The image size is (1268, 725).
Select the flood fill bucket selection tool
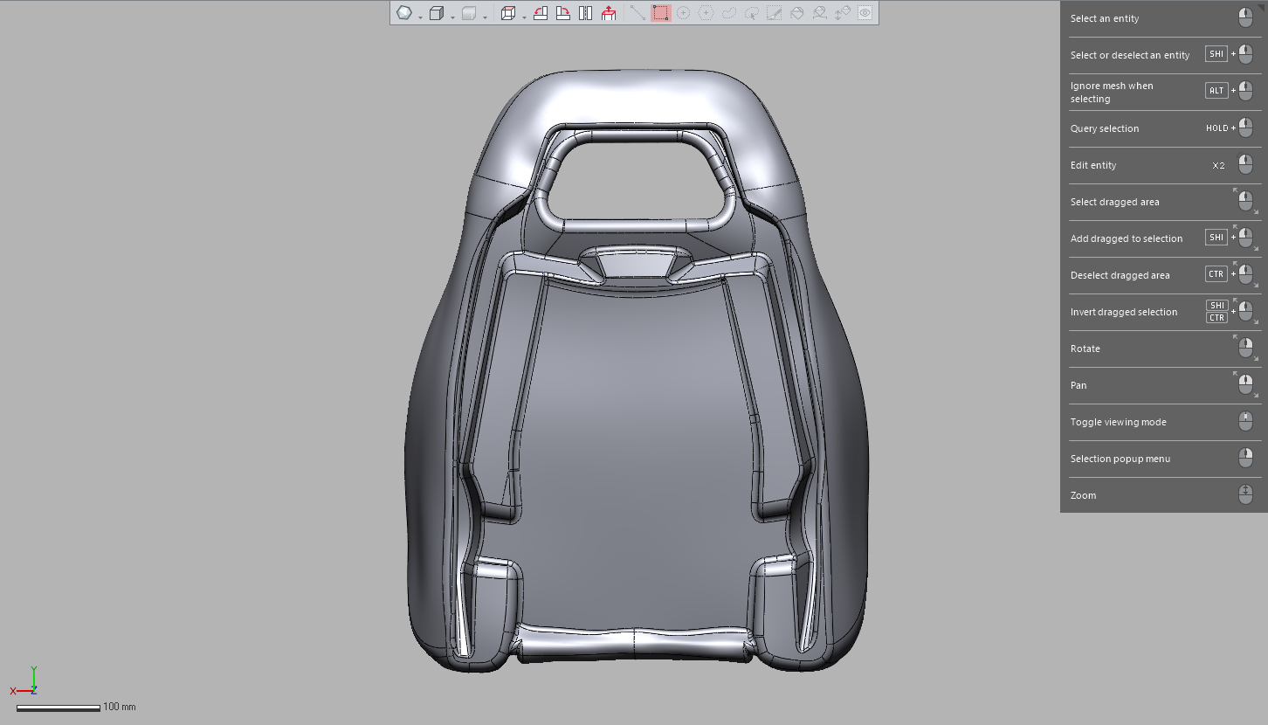click(797, 13)
